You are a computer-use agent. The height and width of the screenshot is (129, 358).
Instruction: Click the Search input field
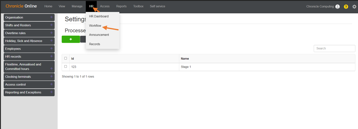(x=334, y=48)
